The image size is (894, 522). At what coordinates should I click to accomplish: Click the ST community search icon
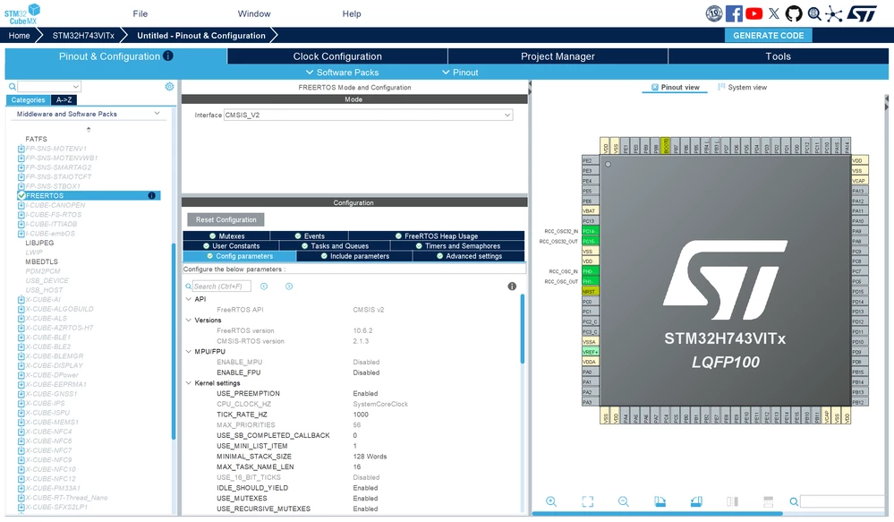(814, 13)
